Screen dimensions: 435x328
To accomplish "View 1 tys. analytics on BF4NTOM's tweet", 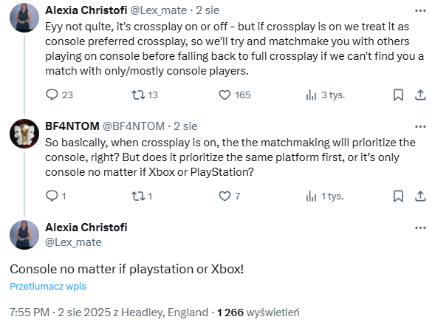I will (x=324, y=197).
